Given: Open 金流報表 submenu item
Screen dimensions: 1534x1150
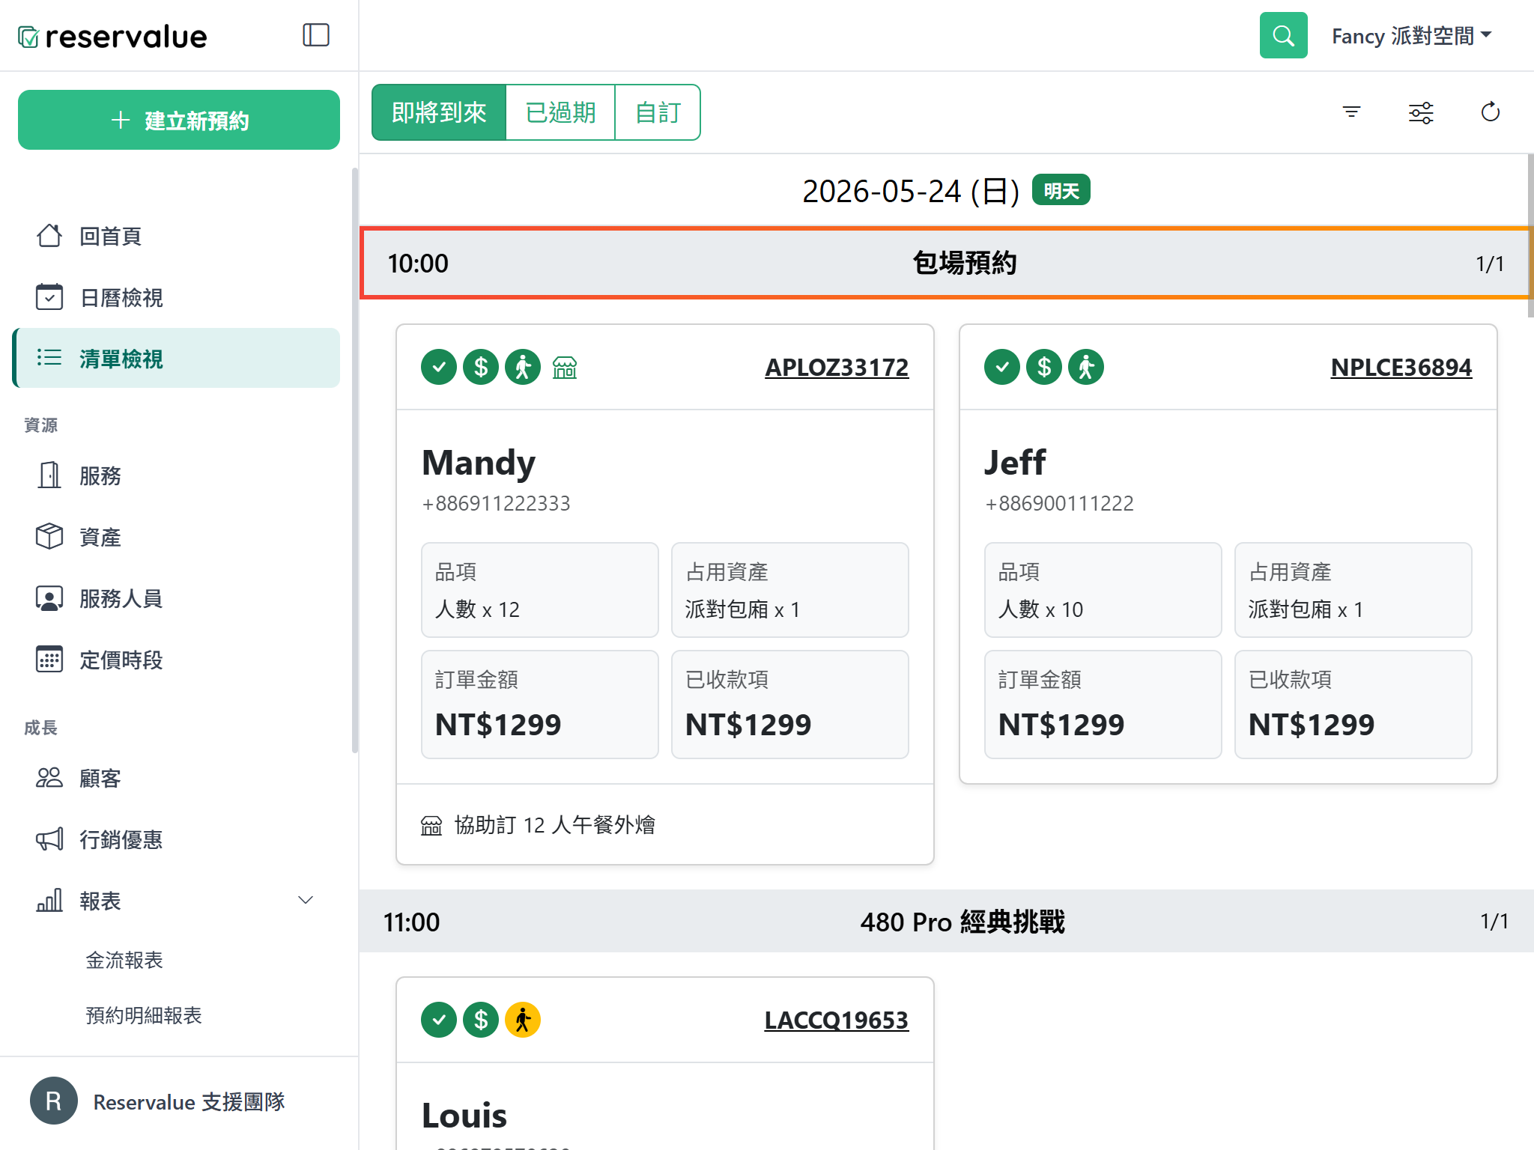Looking at the screenshot, I should tap(124, 960).
